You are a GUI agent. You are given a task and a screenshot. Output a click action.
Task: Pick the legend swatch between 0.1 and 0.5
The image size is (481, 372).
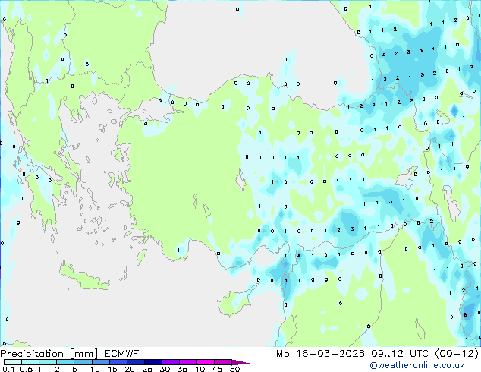[13, 362]
